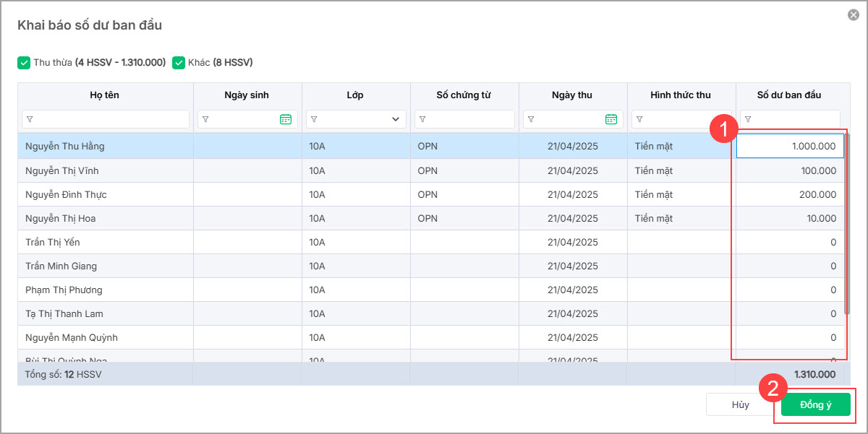Select row Nguyễn Mạnh Quỳnh
Screen dimensions: 868x434
pyautogui.click(x=431, y=337)
